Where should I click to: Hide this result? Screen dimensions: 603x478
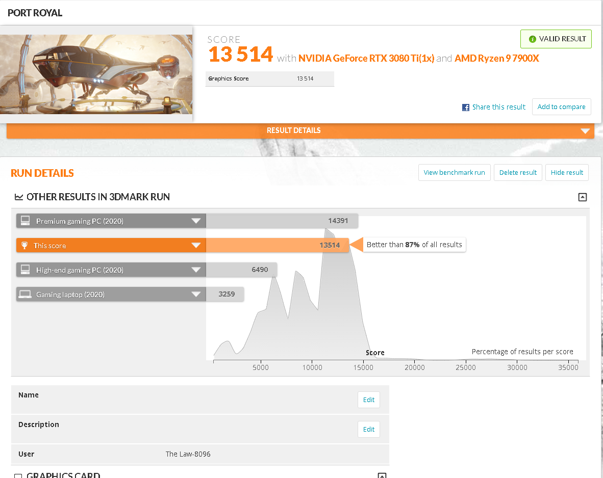[x=567, y=172]
